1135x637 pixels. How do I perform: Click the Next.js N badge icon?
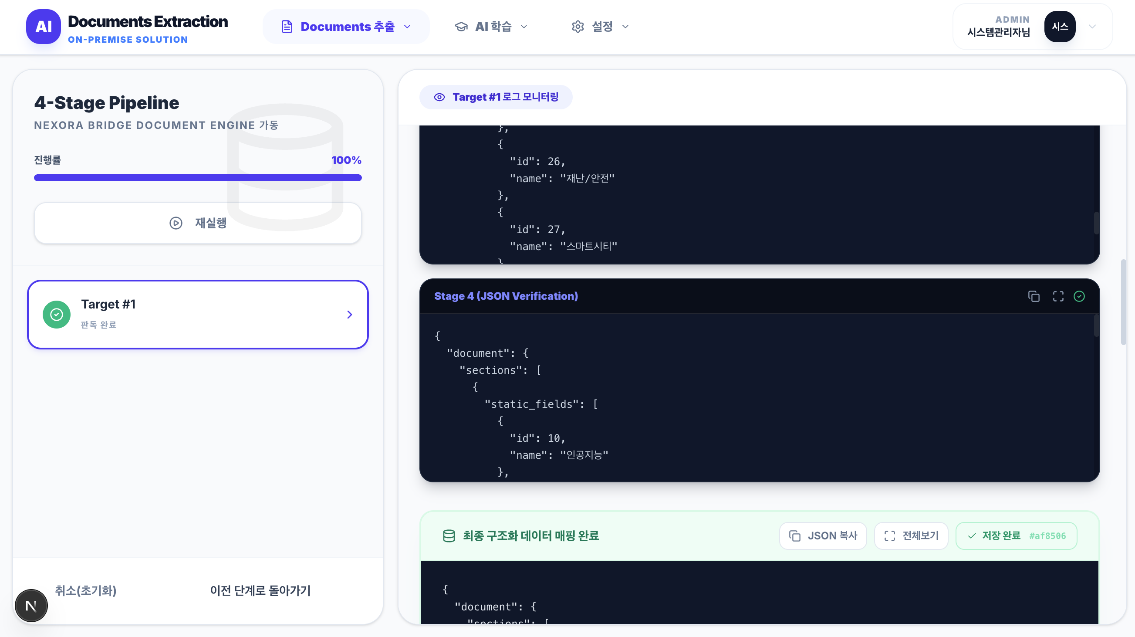pos(31,606)
